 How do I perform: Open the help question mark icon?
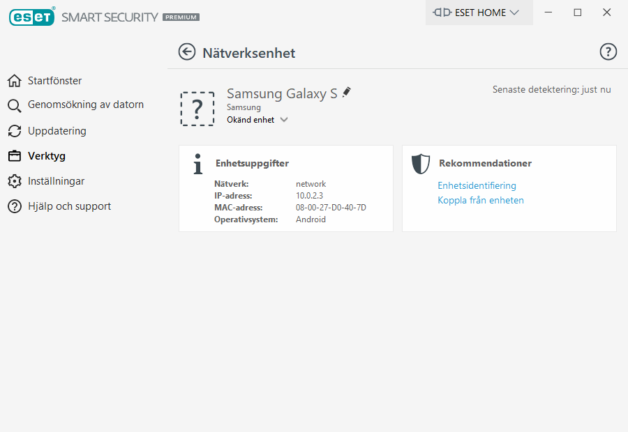[x=608, y=52]
